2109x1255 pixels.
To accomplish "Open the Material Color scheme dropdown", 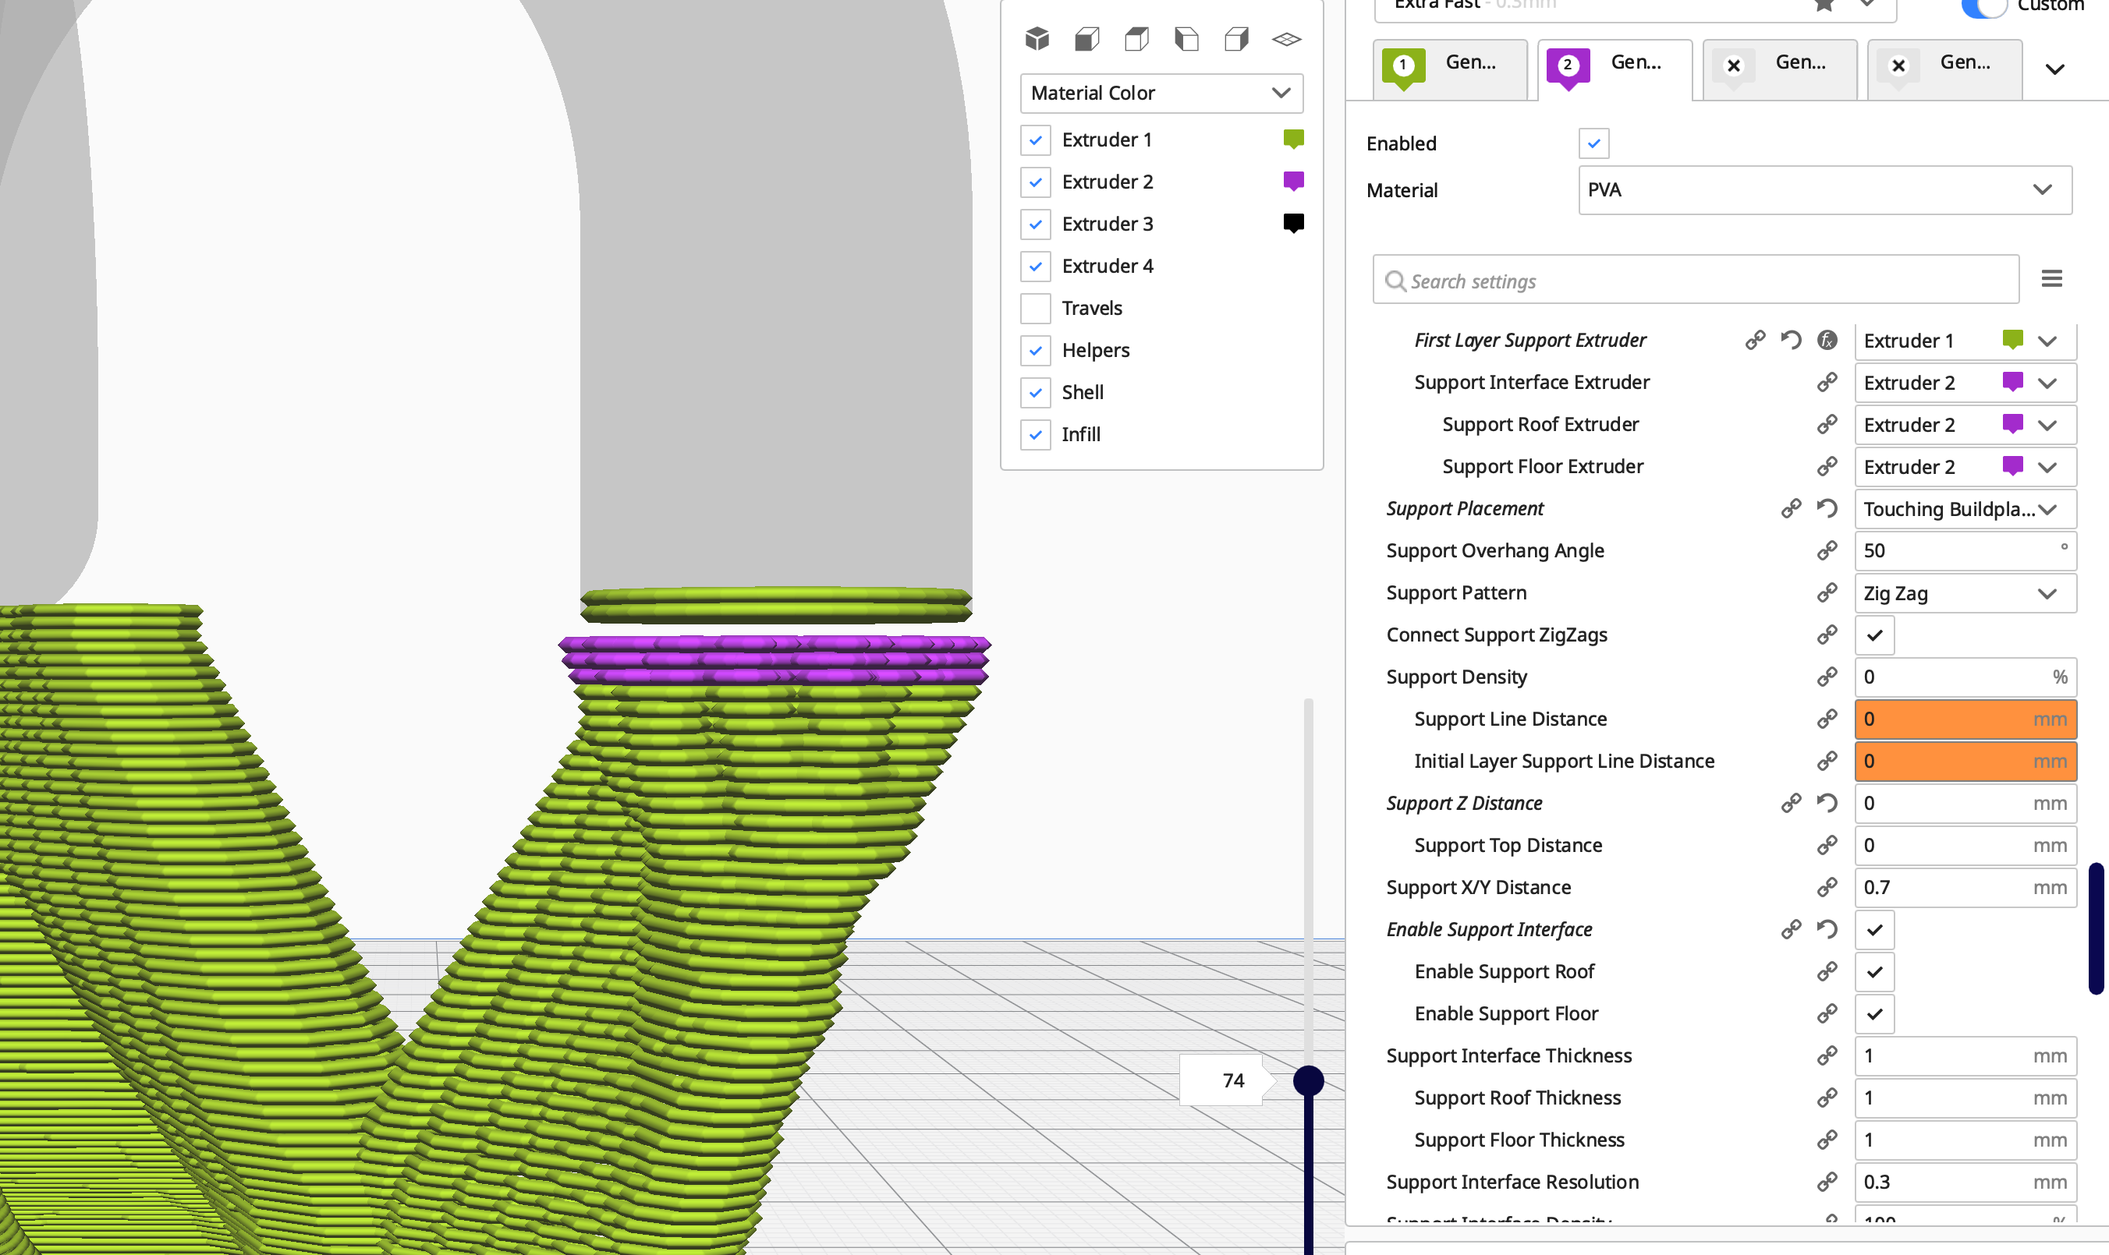I will (x=1161, y=93).
